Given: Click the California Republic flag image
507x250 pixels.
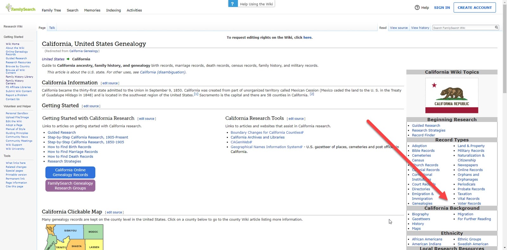Looking at the screenshot, I should (x=452, y=96).
